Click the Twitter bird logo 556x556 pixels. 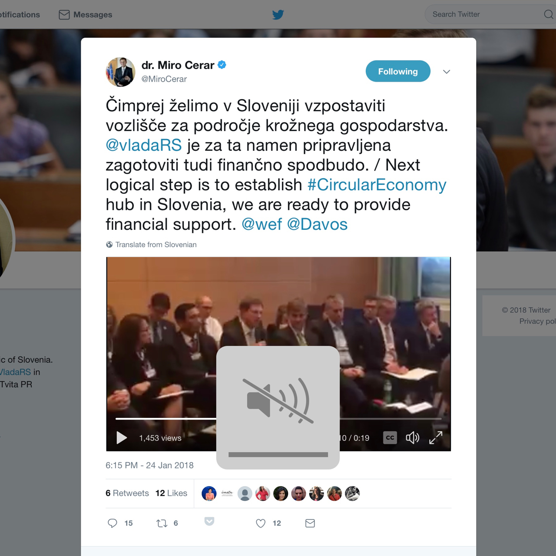tap(278, 15)
